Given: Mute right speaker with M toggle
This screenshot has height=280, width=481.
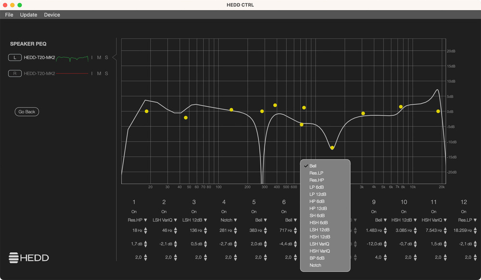Looking at the screenshot, I should coord(99,73).
